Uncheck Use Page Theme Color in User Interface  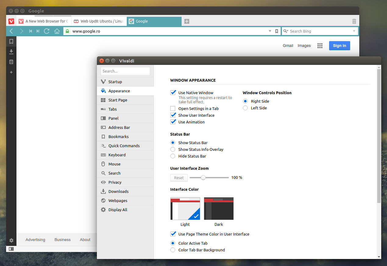173,234
